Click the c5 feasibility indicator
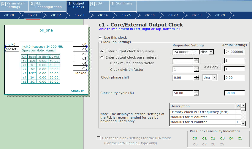Viewport: 252px width, 149px height. tap(240, 138)
